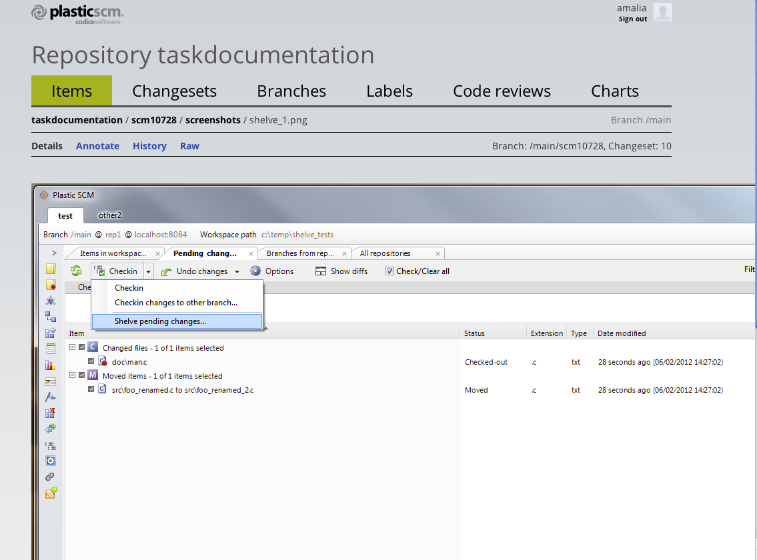The image size is (757, 560).
Task: Click the green lined list sidebar icon
Action: pos(51,349)
